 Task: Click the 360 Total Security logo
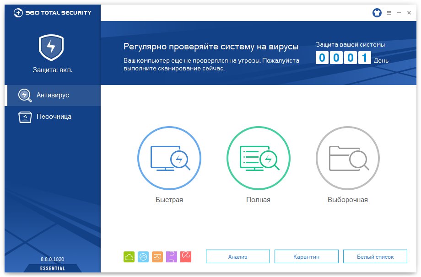(x=53, y=13)
